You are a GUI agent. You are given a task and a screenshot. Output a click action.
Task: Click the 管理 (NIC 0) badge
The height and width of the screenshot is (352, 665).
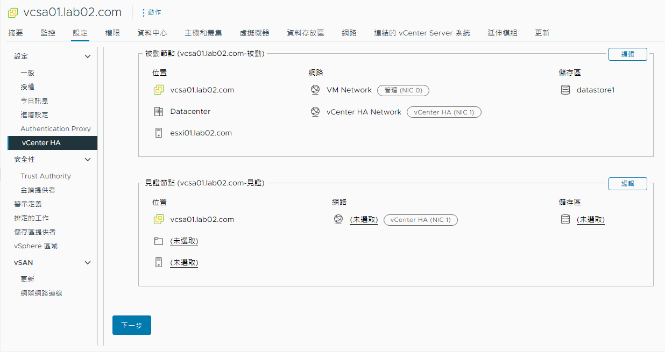tap(404, 90)
